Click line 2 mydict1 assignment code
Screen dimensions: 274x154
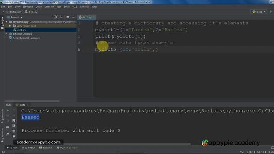[142, 30]
